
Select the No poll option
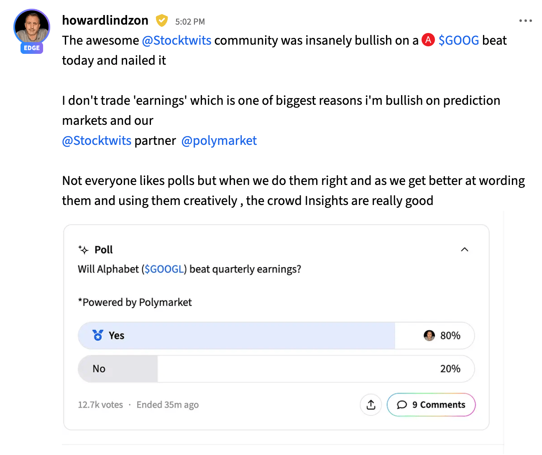coord(276,369)
